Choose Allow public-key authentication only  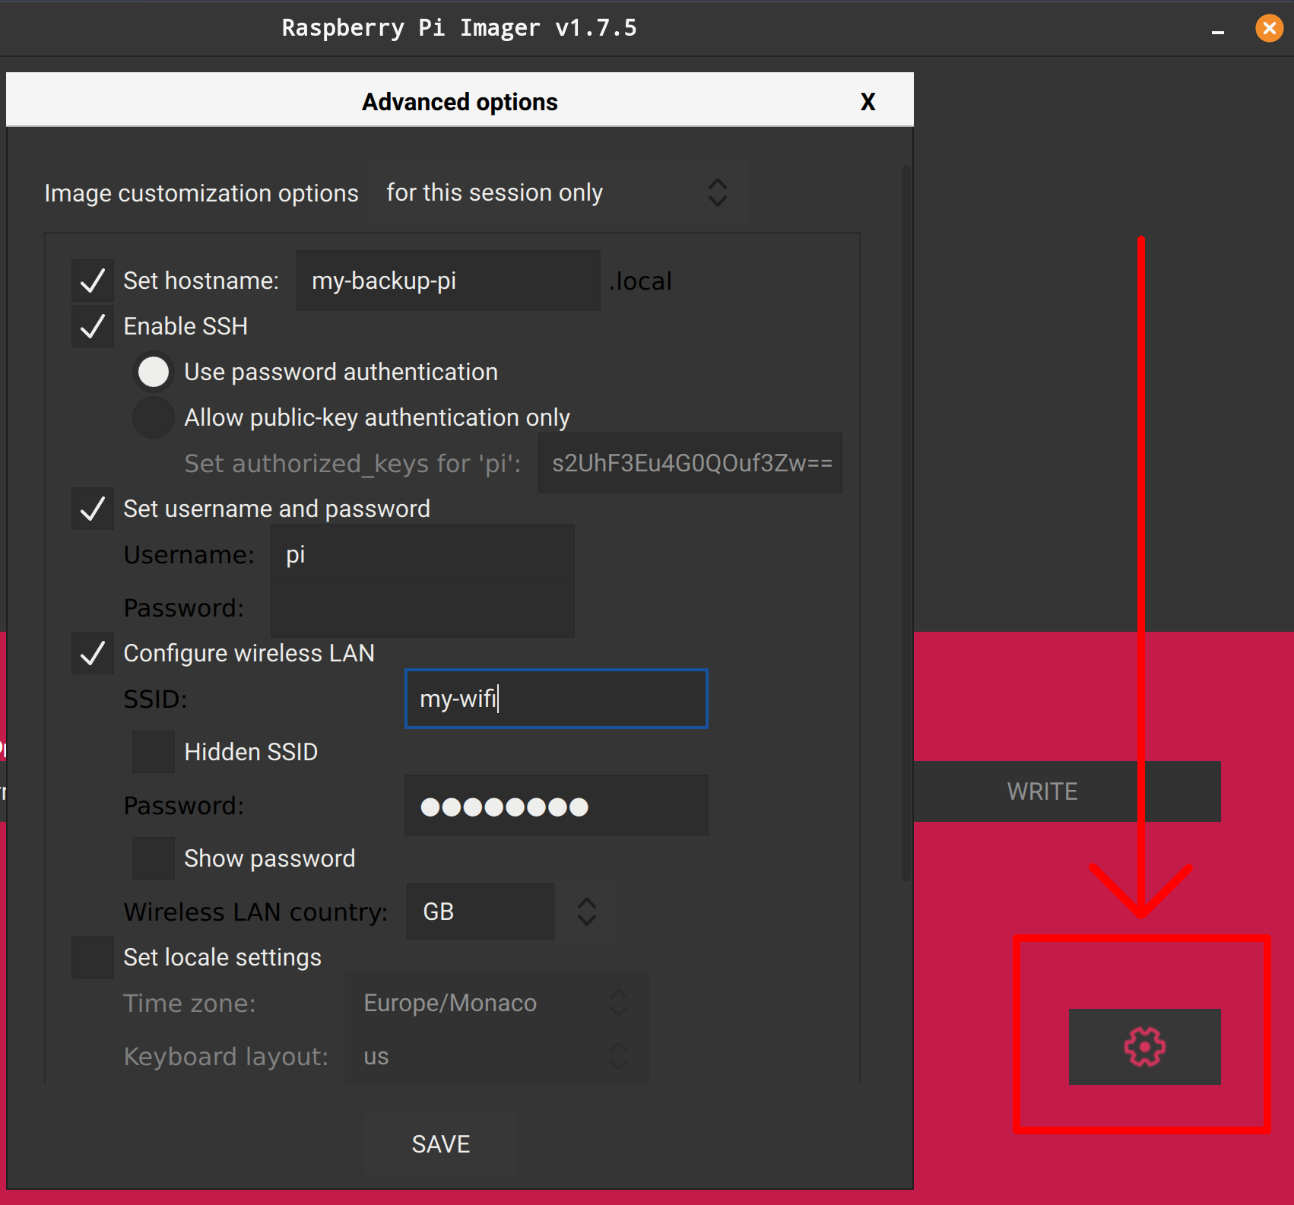point(154,418)
